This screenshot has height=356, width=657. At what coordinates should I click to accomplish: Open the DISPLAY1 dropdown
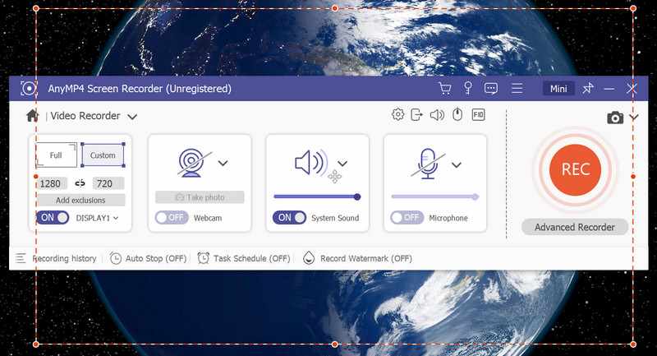(97, 218)
